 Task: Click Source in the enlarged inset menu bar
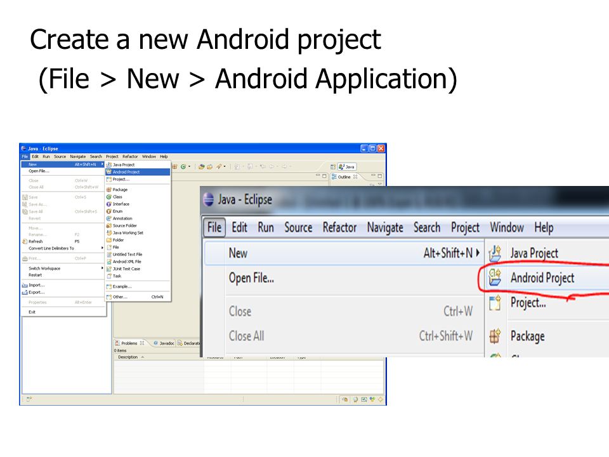click(298, 227)
